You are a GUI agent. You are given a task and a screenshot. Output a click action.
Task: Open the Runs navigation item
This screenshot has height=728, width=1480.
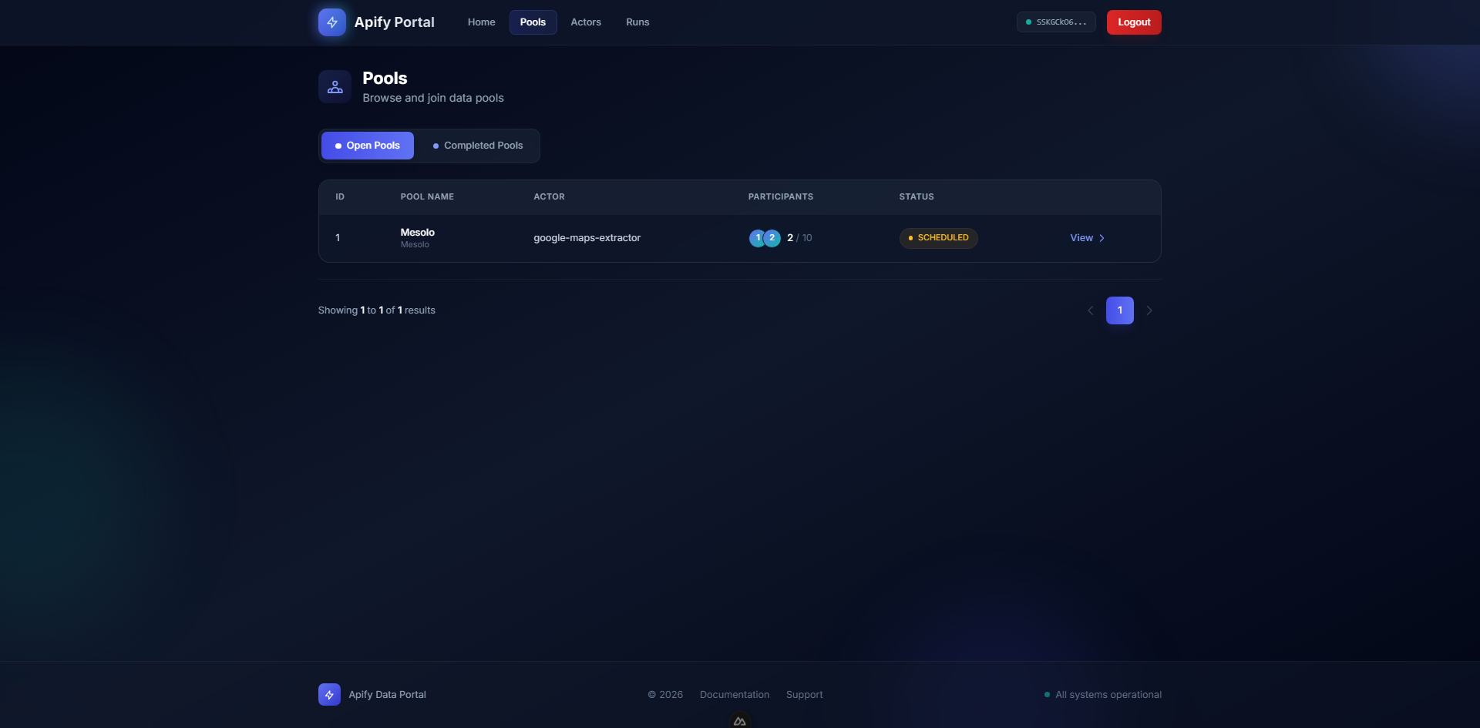637,22
